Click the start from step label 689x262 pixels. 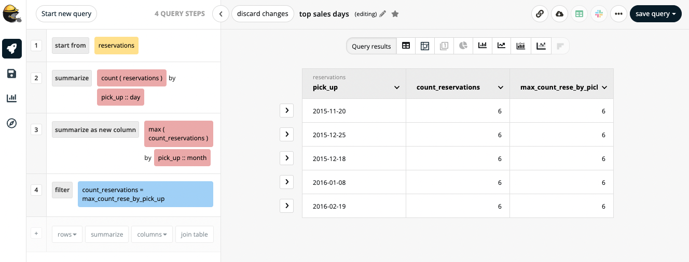(x=71, y=46)
